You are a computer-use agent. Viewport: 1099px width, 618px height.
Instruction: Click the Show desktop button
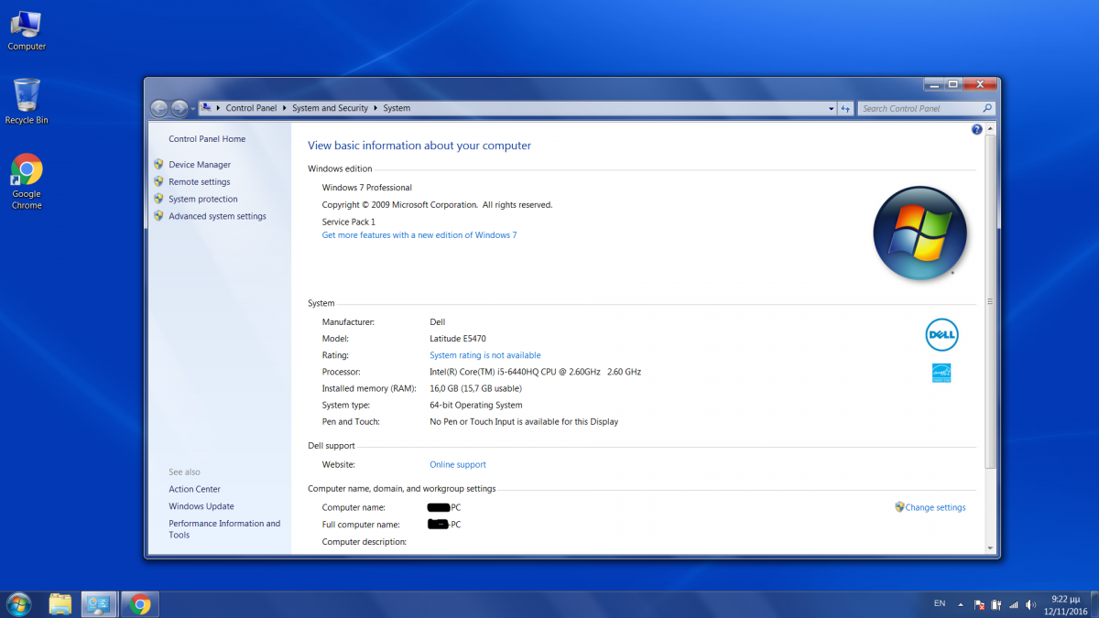click(x=1093, y=604)
